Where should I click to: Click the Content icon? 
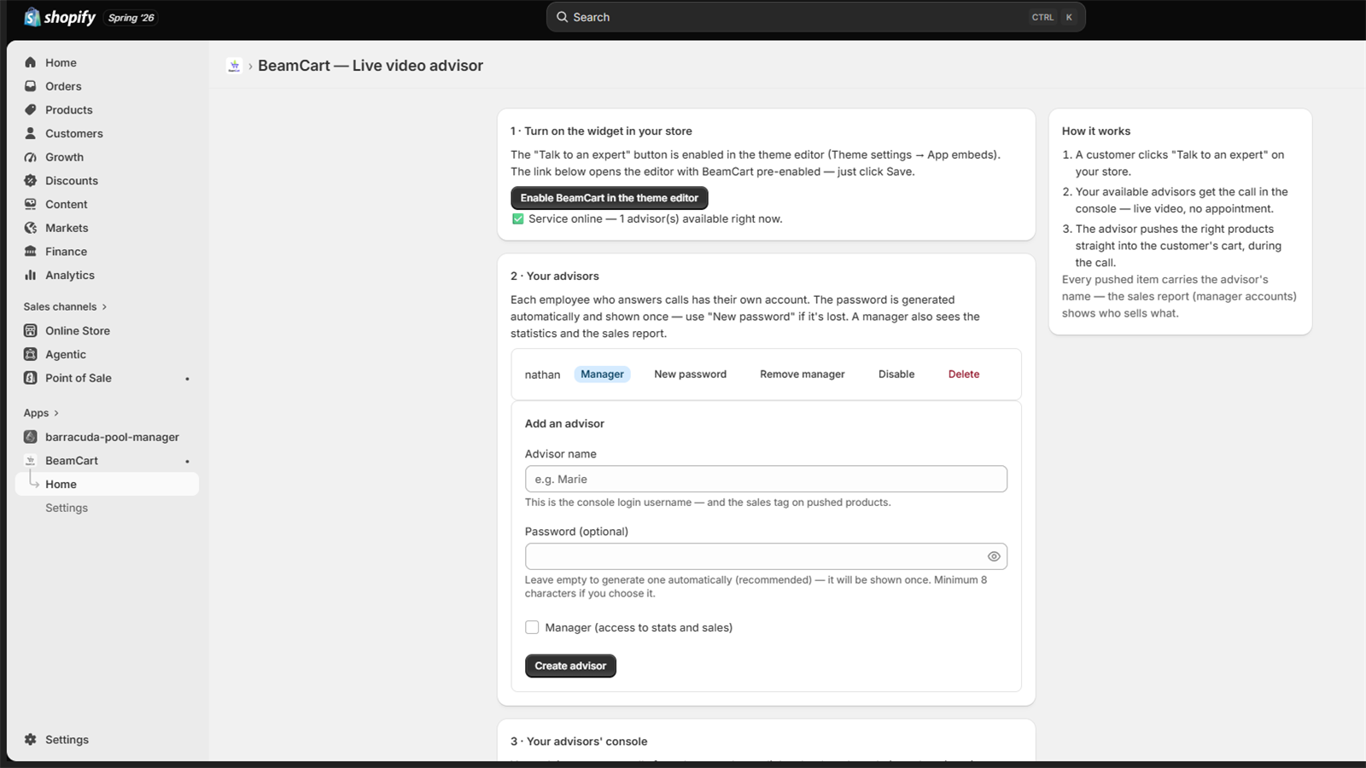coord(31,204)
